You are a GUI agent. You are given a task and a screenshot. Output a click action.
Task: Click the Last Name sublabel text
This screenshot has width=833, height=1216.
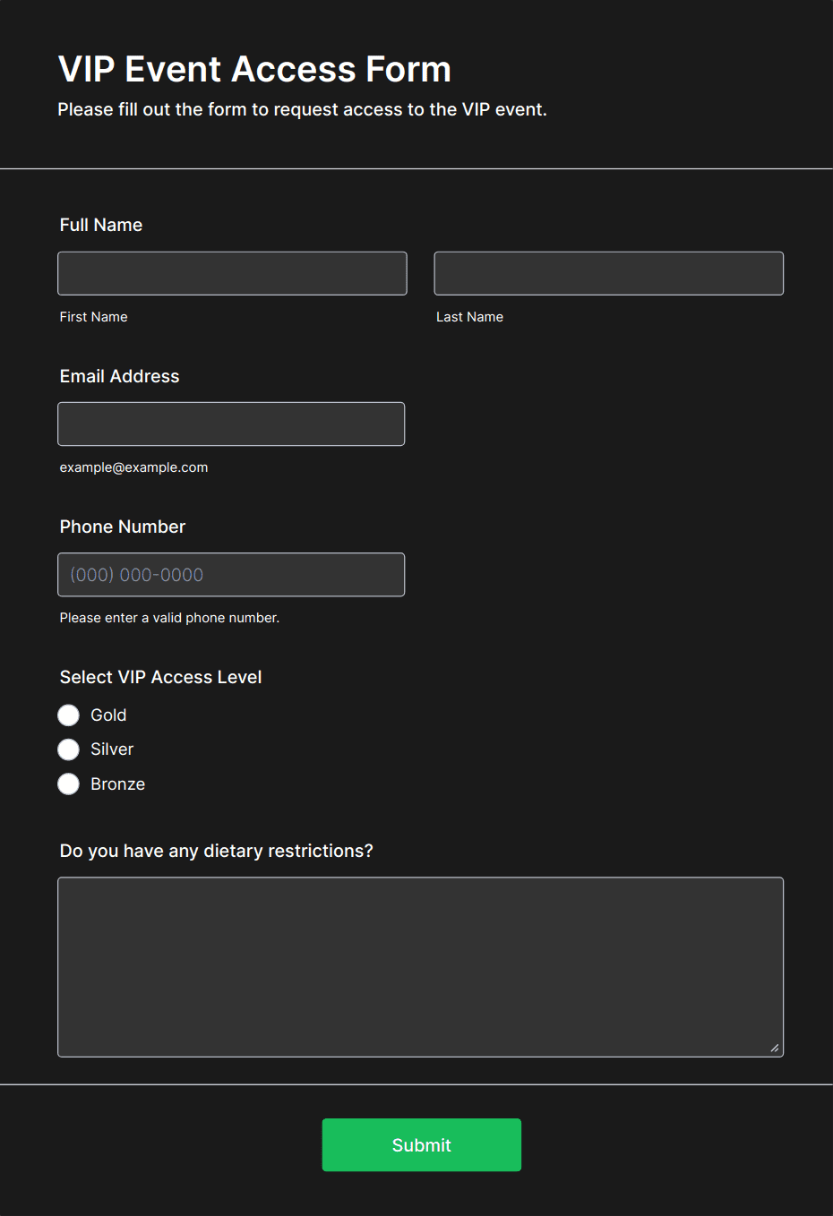[x=469, y=316]
